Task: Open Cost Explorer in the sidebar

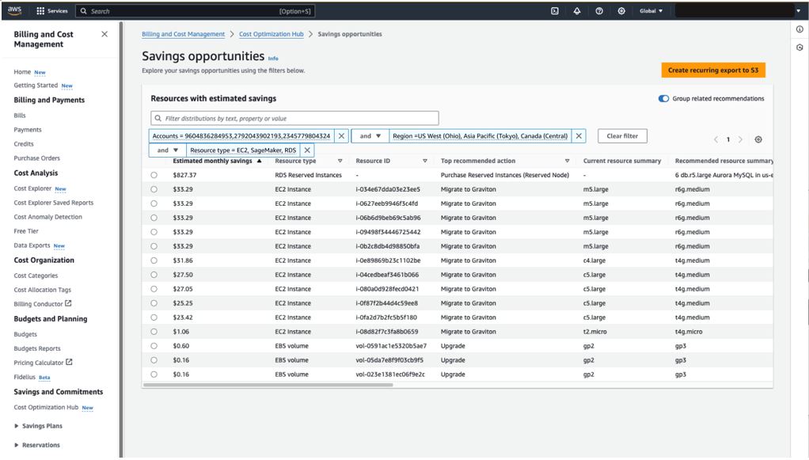Action: tap(32, 188)
